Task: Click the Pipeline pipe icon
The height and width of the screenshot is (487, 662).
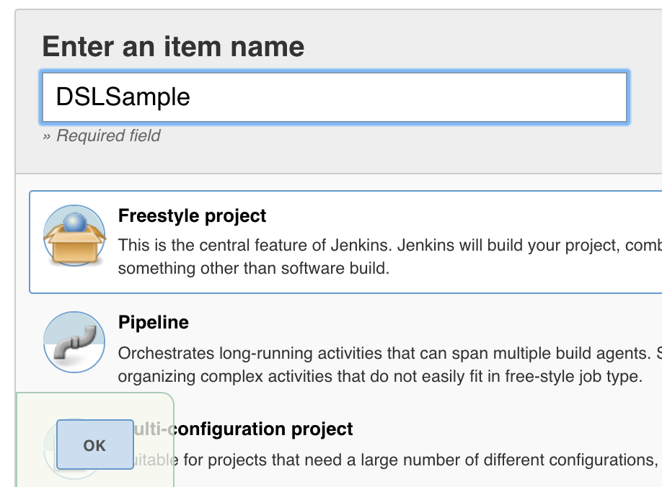Action: pyautogui.click(x=75, y=342)
